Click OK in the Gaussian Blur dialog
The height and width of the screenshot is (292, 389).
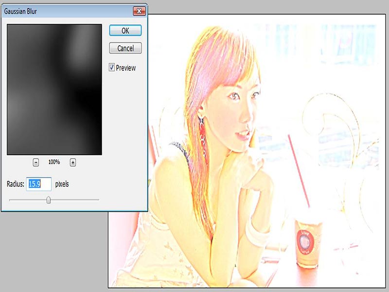point(125,31)
